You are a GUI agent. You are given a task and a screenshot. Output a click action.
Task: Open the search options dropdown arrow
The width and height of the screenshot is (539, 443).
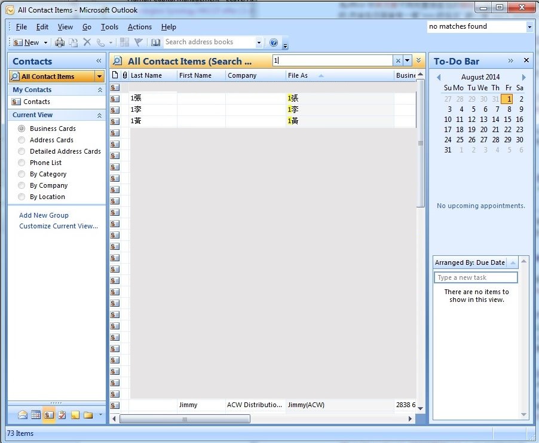[408, 61]
